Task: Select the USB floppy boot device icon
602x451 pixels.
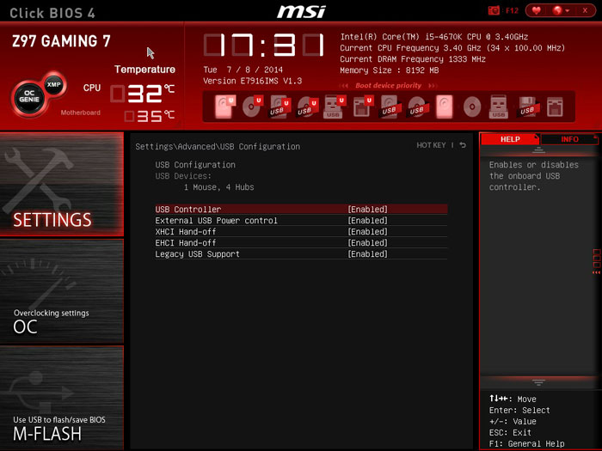Action: [527, 107]
